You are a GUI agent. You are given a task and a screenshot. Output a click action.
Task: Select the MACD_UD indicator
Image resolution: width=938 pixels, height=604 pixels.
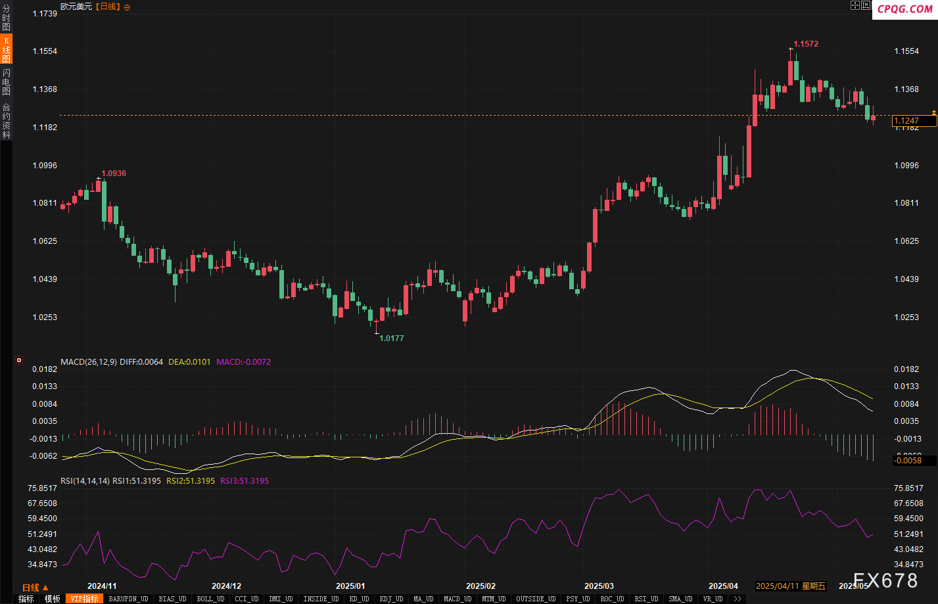pos(457,599)
